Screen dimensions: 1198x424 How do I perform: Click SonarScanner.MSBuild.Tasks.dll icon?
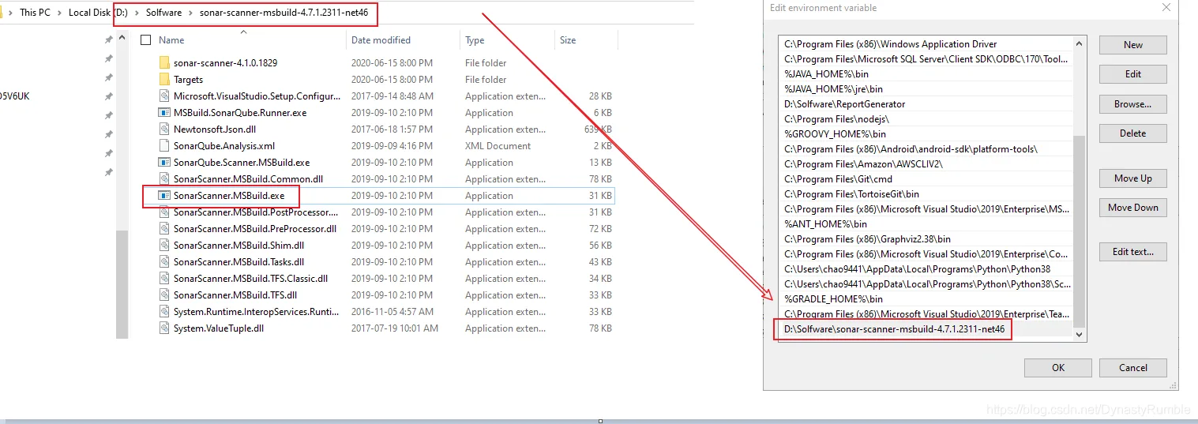click(164, 261)
